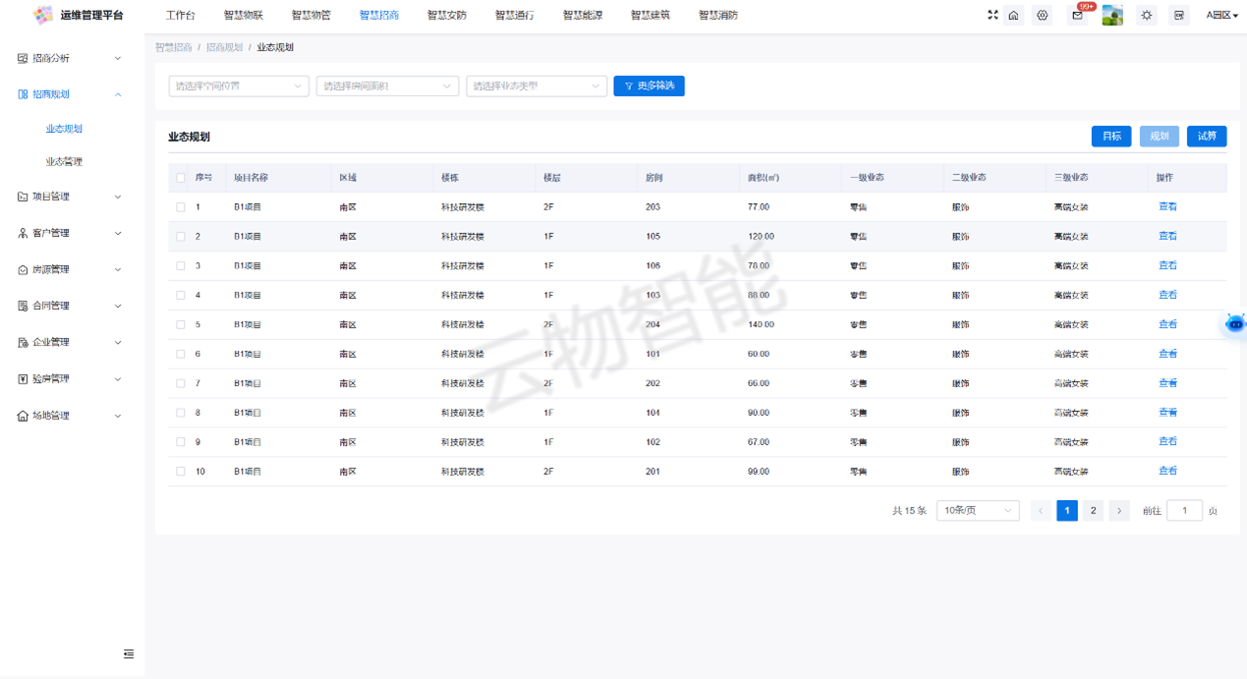The image size is (1247, 679).
Task: Expand the 招商分析 menu chevron
Action: 118,59
